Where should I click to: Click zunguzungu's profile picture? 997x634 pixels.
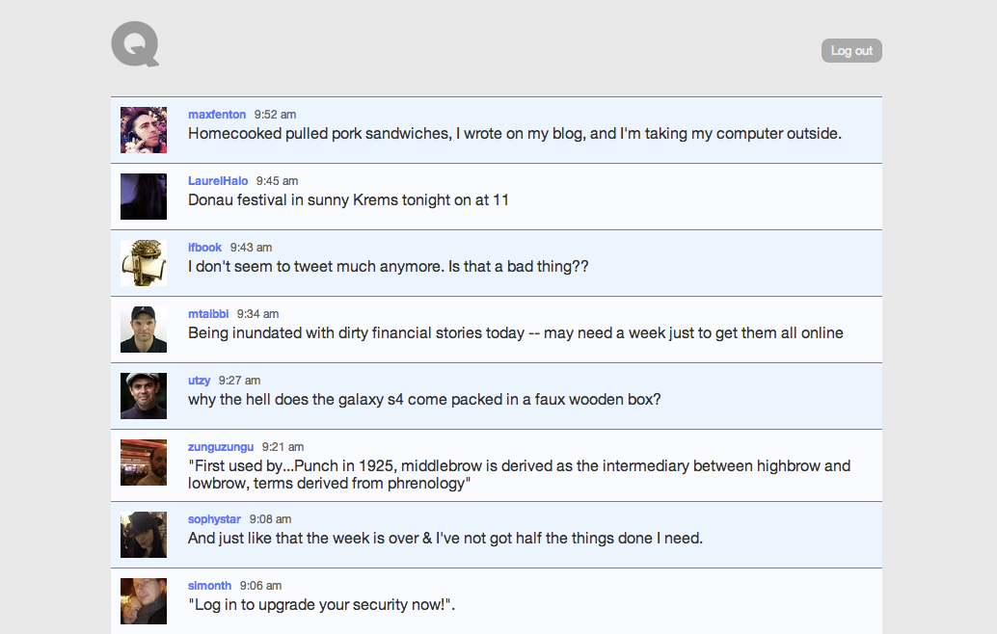click(x=144, y=462)
